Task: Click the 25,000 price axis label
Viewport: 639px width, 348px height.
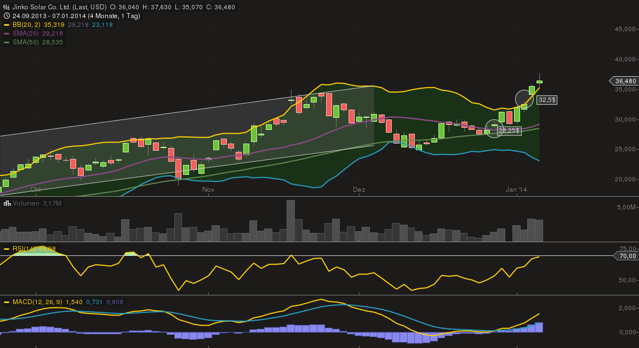Action: [x=625, y=150]
